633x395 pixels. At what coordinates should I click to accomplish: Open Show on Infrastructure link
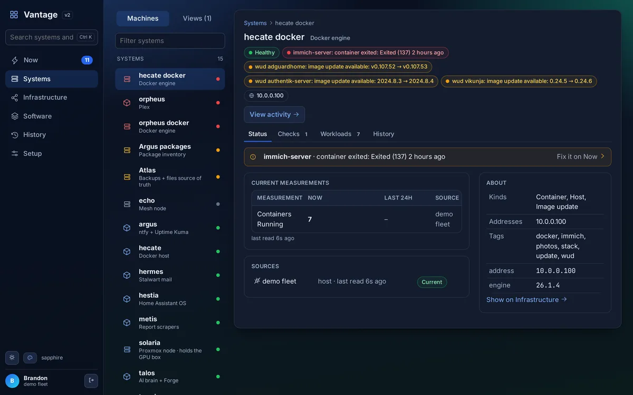526,300
